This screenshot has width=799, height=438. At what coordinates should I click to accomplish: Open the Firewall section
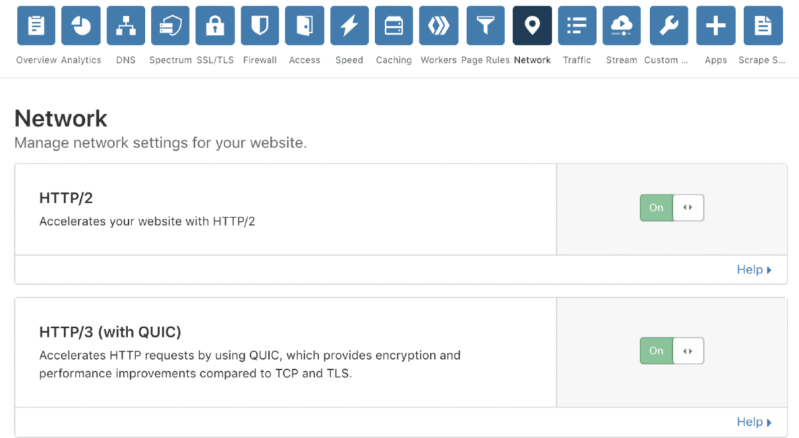[260, 25]
